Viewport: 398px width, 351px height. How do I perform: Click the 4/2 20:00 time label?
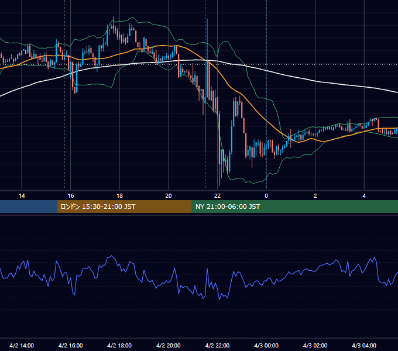(x=169, y=345)
